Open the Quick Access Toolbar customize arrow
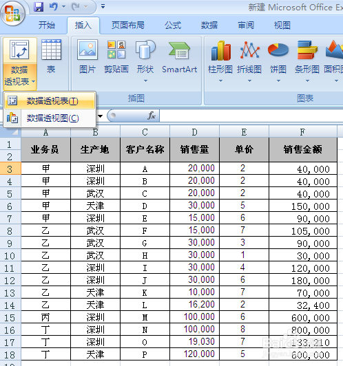 [103, 6]
